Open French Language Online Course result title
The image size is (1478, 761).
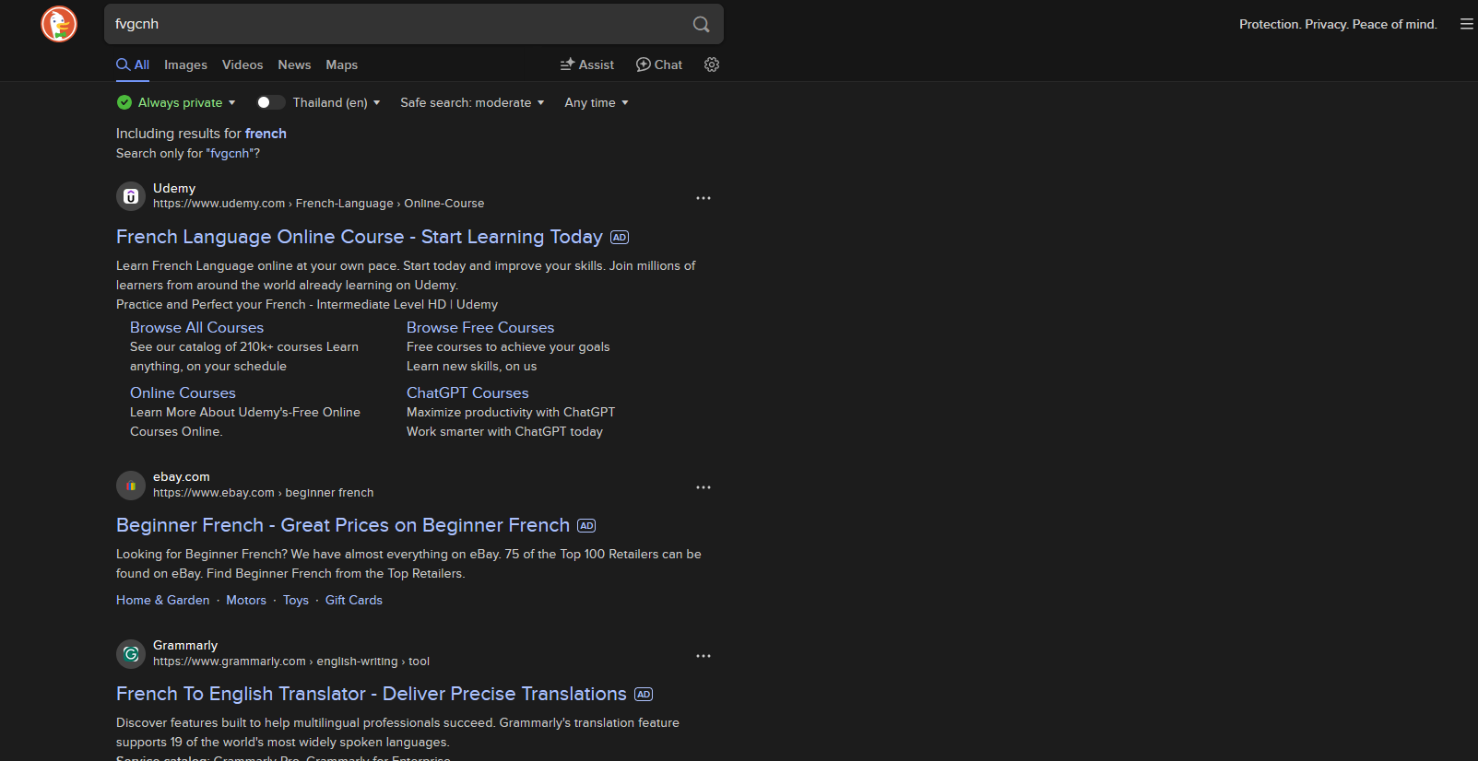(360, 237)
